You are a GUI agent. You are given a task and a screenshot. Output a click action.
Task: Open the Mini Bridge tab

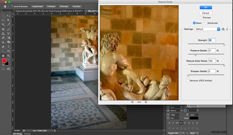tap(17, 134)
